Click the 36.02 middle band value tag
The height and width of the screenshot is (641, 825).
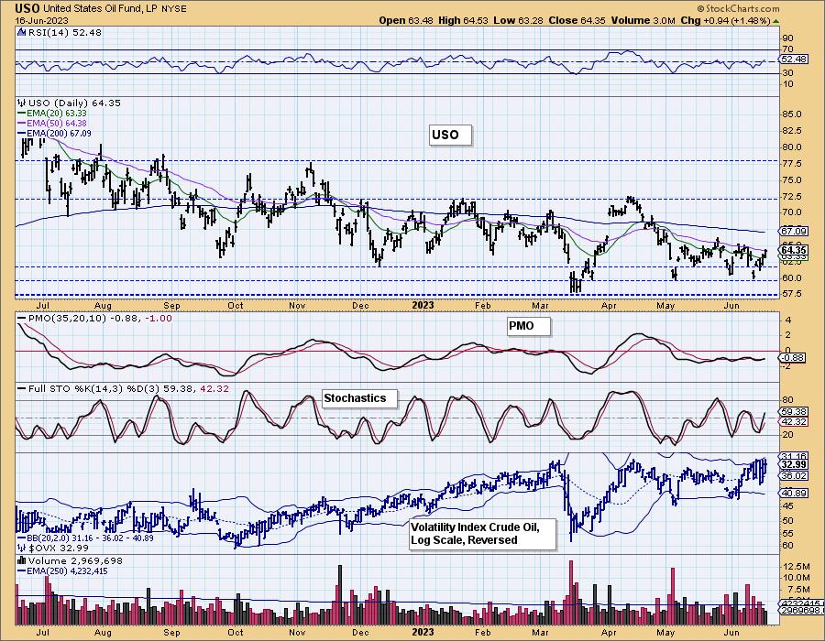(794, 475)
